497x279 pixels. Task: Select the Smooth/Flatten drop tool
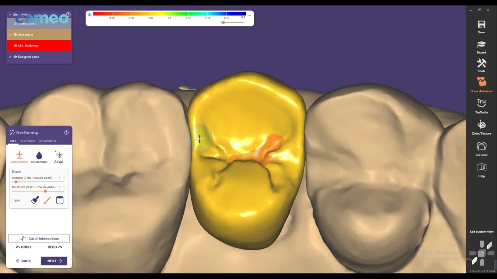coord(39,157)
